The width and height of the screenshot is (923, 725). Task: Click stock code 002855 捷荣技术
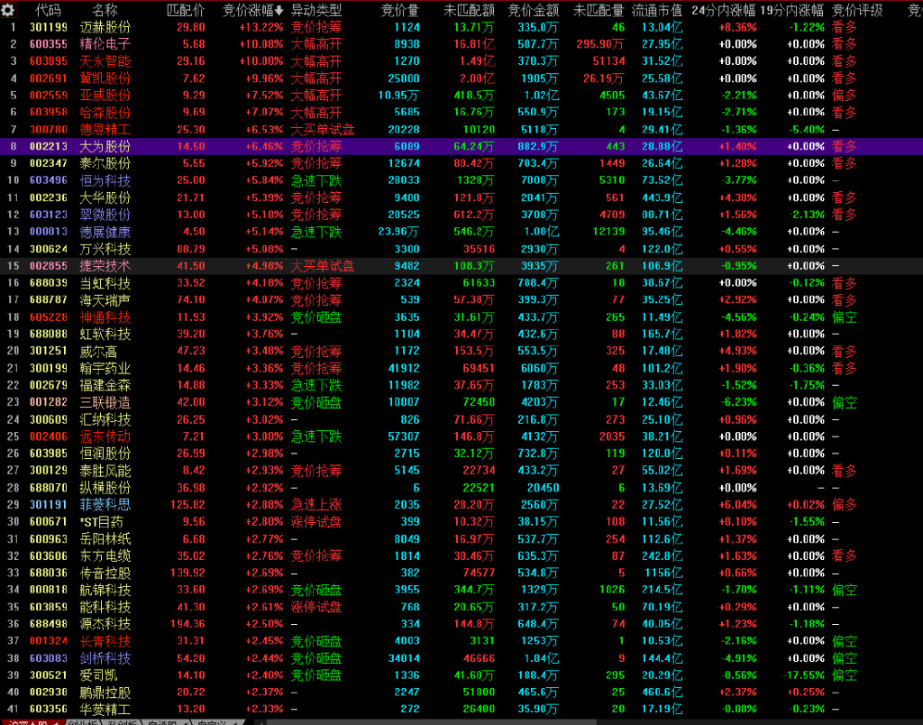click(48, 266)
